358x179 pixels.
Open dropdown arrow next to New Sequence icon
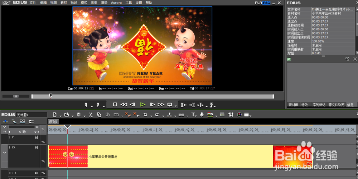pos(61,116)
